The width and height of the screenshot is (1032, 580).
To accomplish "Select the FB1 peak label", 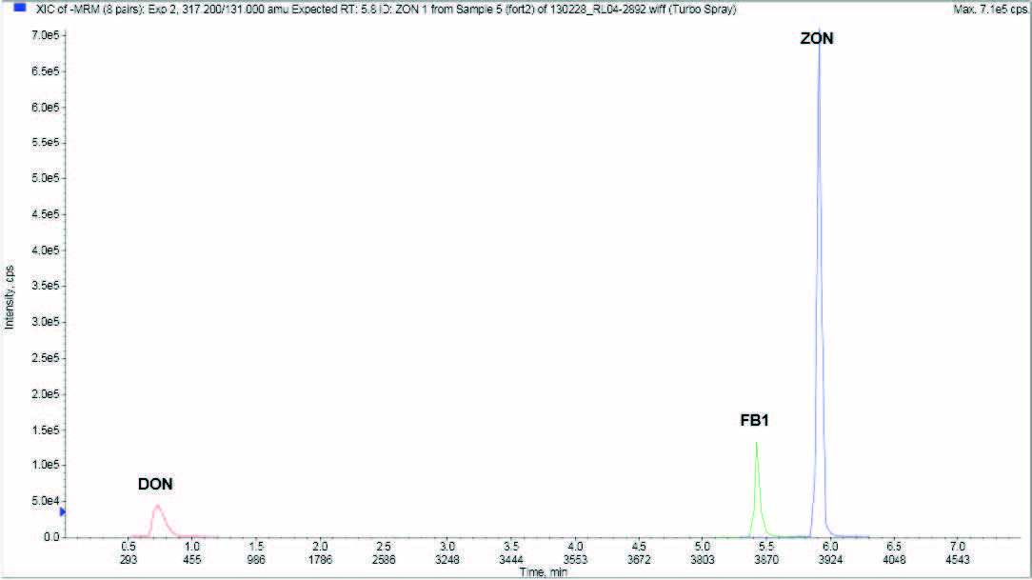I will tap(754, 420).
